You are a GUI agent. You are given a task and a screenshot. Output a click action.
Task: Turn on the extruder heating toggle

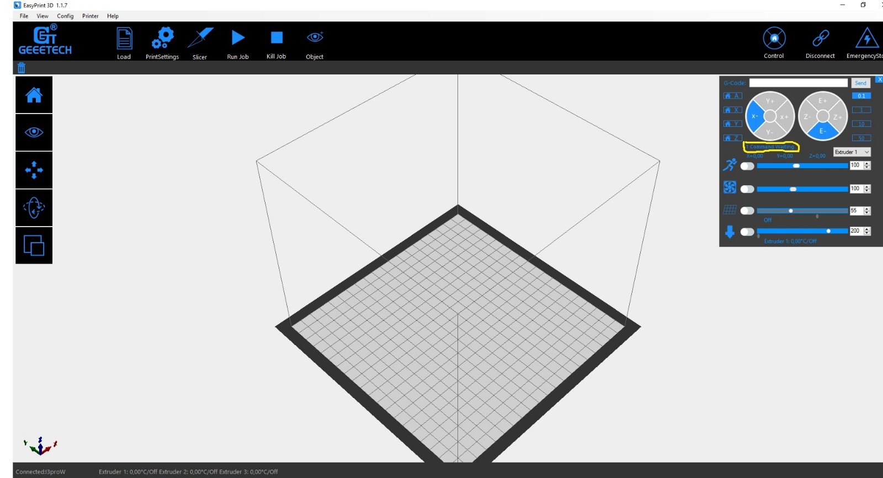[x=747, y=232]
